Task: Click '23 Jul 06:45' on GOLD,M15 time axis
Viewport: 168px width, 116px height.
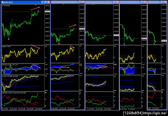Action: click(x=39, y=109)
